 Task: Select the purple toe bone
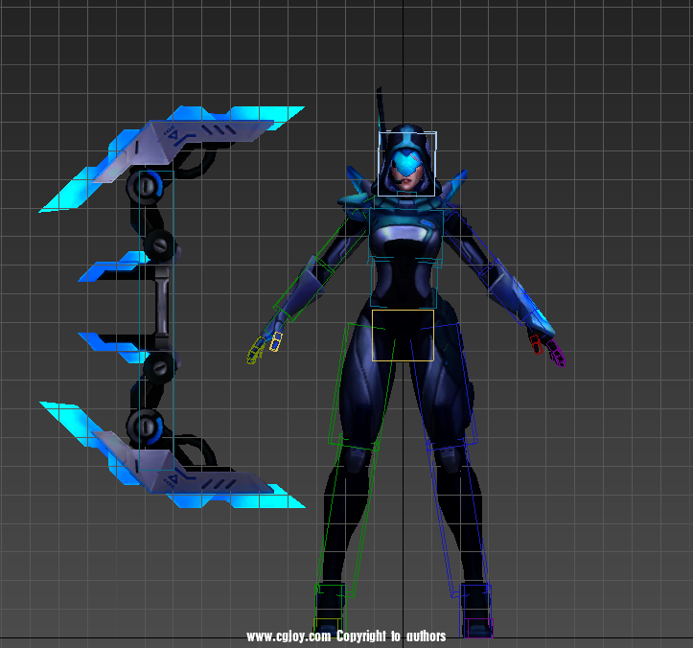coord(478,627)
